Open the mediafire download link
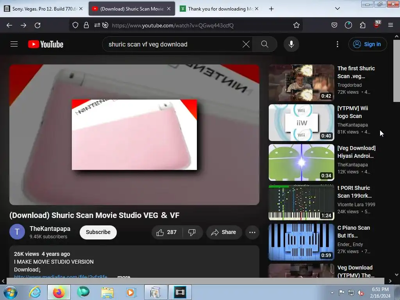The width and height of the screenshot is (400, 300). coord(61,277)
